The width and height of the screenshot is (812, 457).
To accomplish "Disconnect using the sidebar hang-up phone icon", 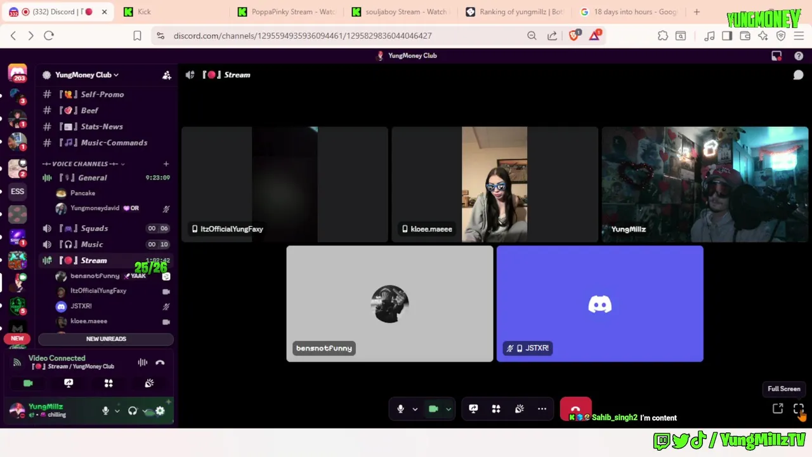I will [x=160, y=362].
